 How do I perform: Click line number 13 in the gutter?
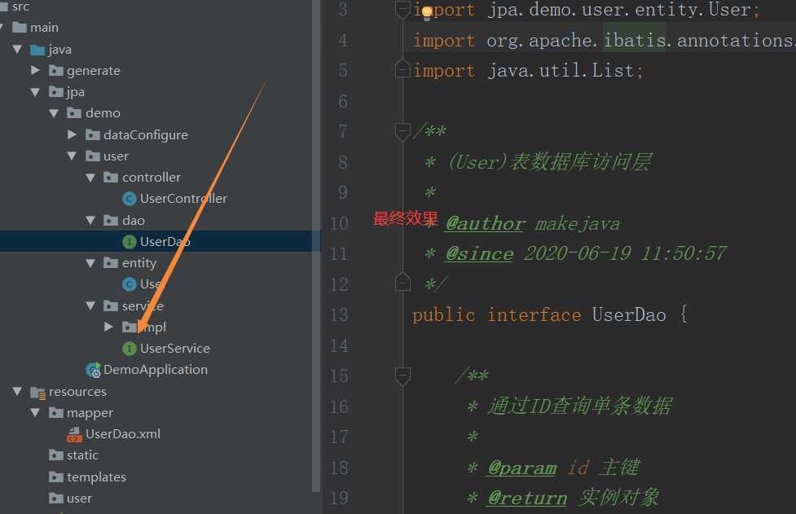click(x=339, y=315)
